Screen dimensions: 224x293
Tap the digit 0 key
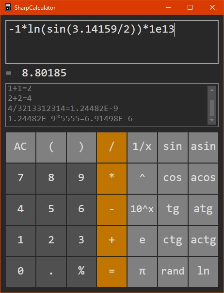(20, 272)
